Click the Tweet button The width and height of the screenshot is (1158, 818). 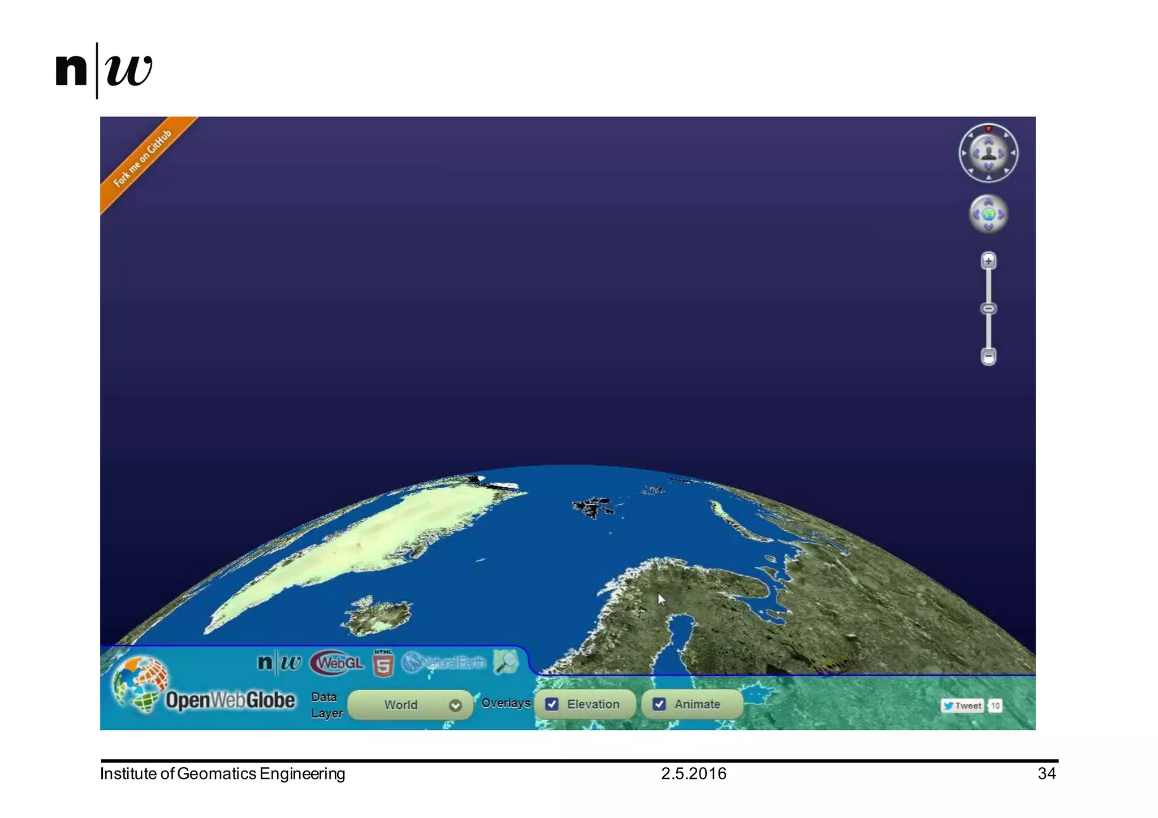[x=962, y=706]
